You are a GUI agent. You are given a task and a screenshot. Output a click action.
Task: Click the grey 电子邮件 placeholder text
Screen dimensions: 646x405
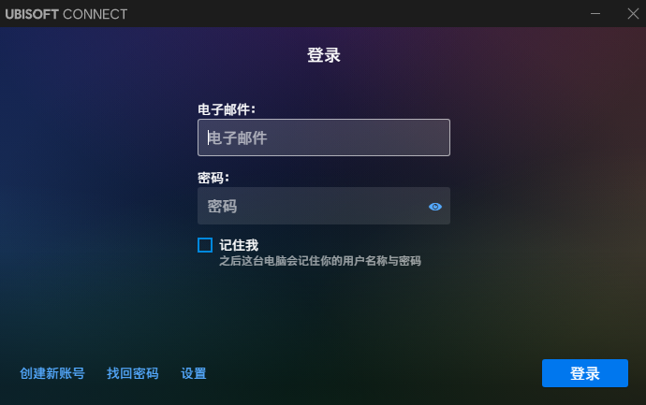click(x=238, y=138)
